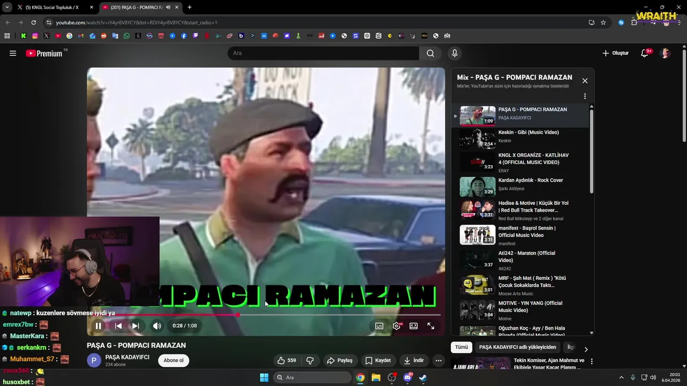
Task: Skip to next video in player
Action: coord(135,325)
